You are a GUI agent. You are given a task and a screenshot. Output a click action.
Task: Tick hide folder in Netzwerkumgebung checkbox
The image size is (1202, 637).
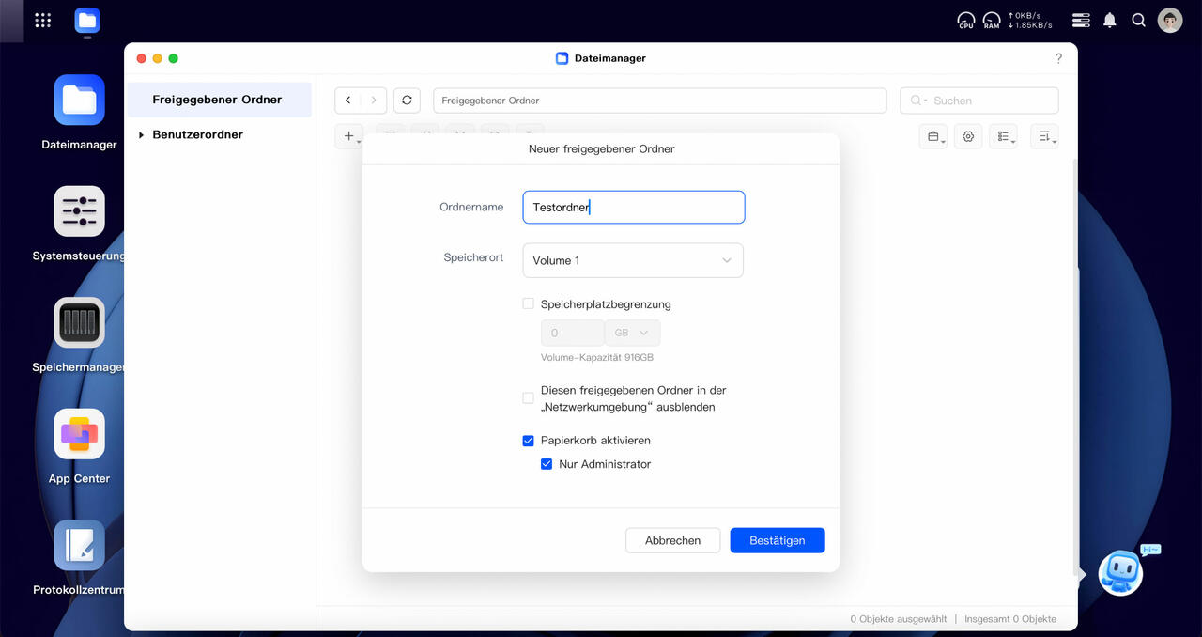click(528, 398)
